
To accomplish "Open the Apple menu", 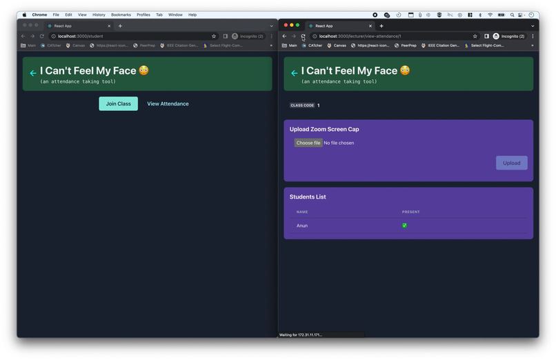I will click(x=24, y=15).
